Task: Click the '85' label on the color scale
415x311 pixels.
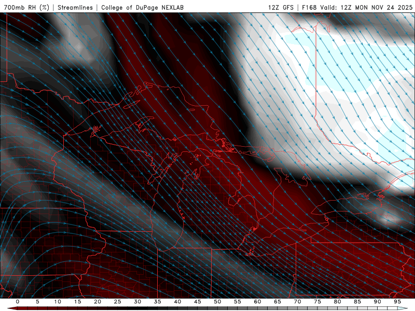Action: 357,302
